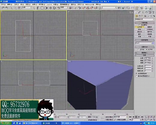Click the Redo arrow in the toolbar
The height and width of the screenshot is (125, 156).
7,8
